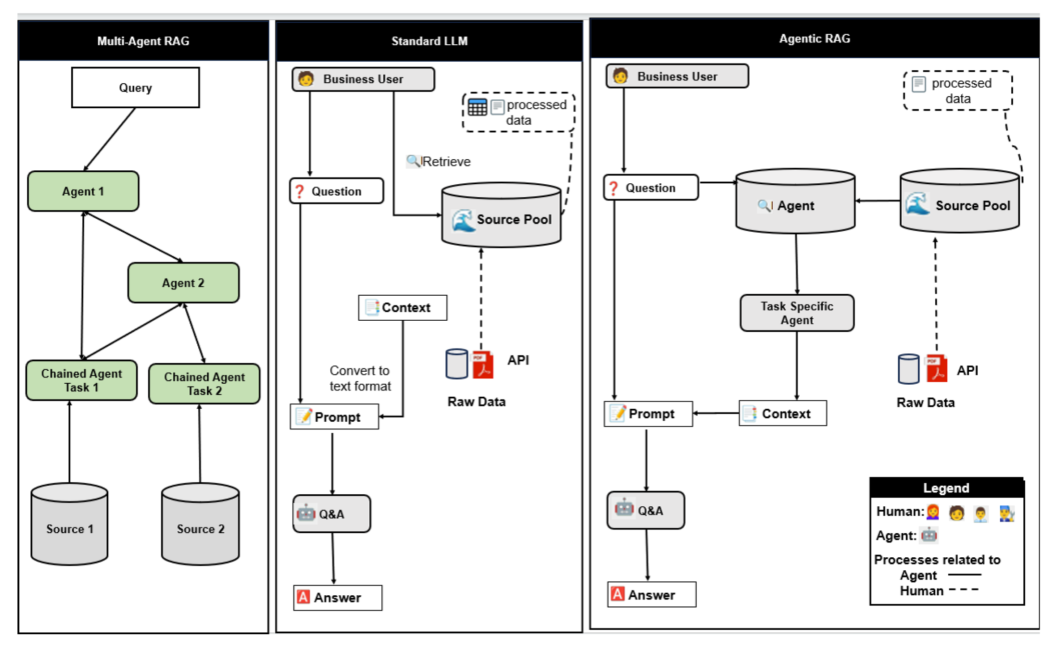Click the 'API' label in Standard LLM

[x=518, y=360]
